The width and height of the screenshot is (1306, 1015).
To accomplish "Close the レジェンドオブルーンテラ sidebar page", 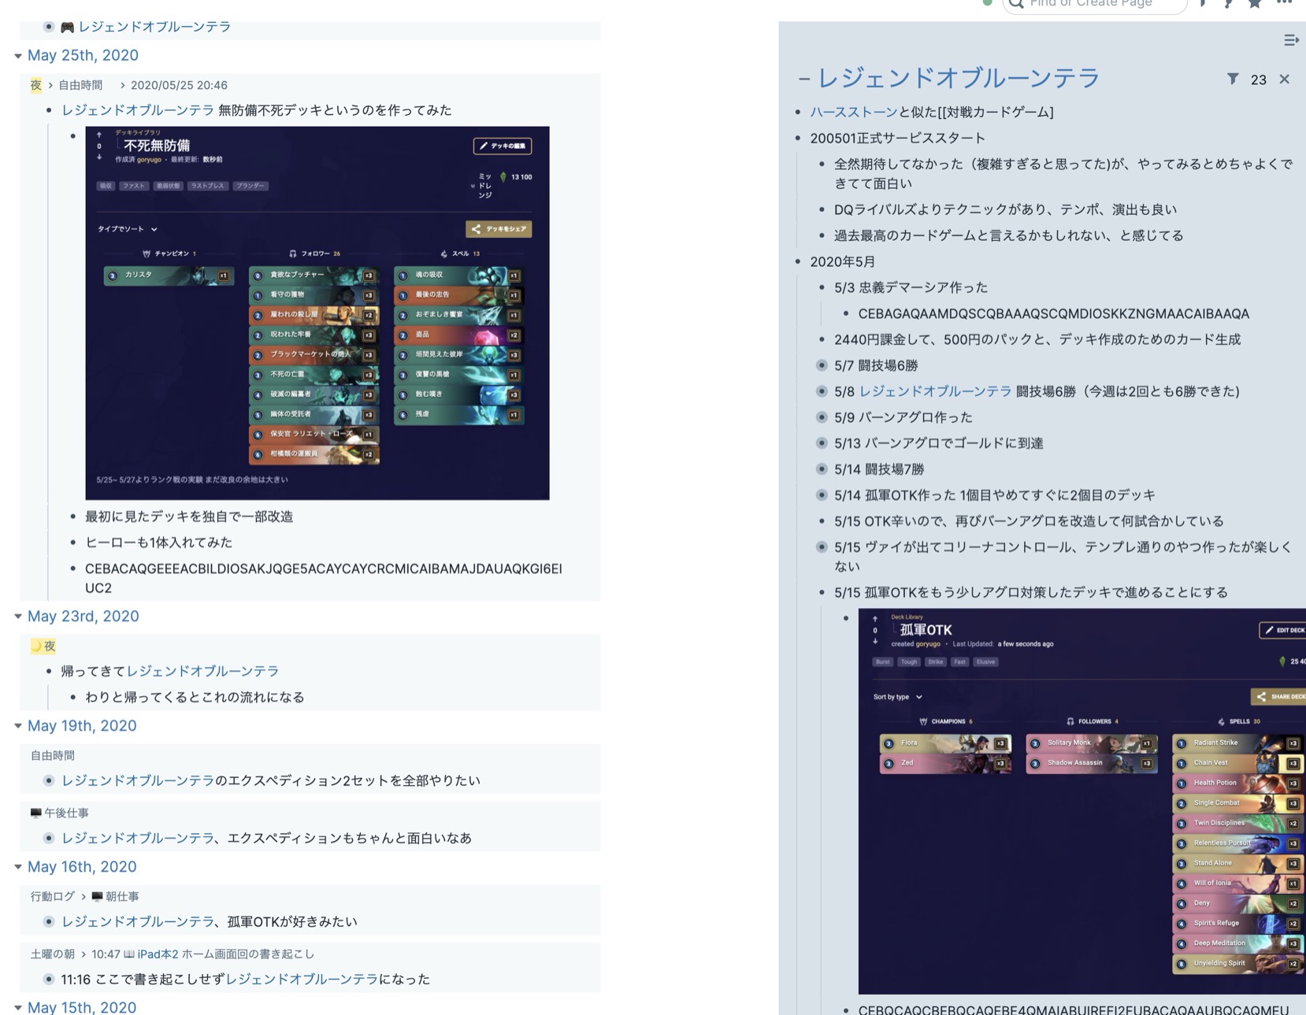I will coord(1284,79).
